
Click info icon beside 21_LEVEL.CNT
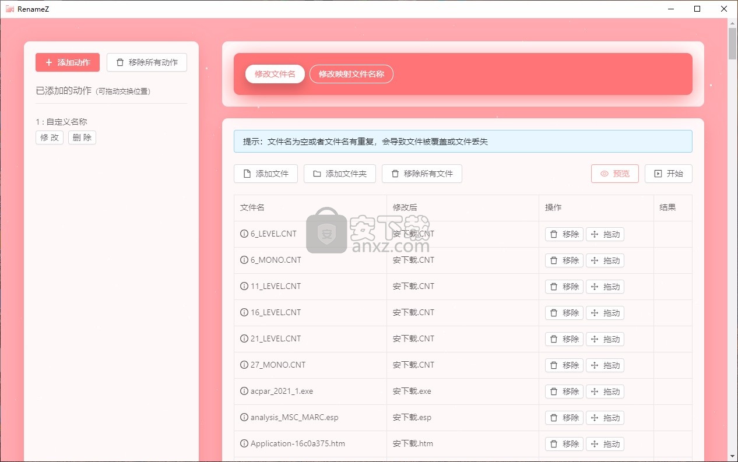[x=244, y=338]
